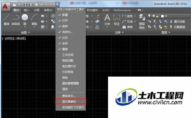Switch to the A360 ribbon tab
The image size is (191, 118).
point(106,10)
